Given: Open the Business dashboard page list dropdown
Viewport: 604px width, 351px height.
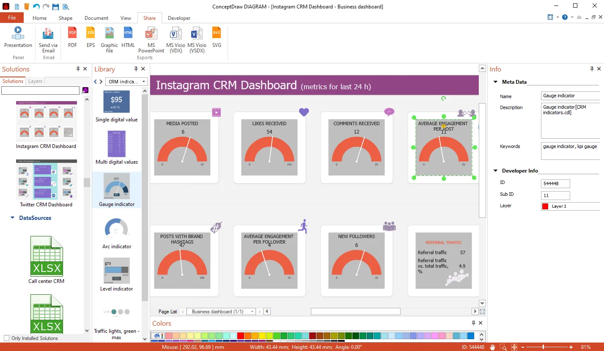Looking at the screenshot, I should [252, 311].
